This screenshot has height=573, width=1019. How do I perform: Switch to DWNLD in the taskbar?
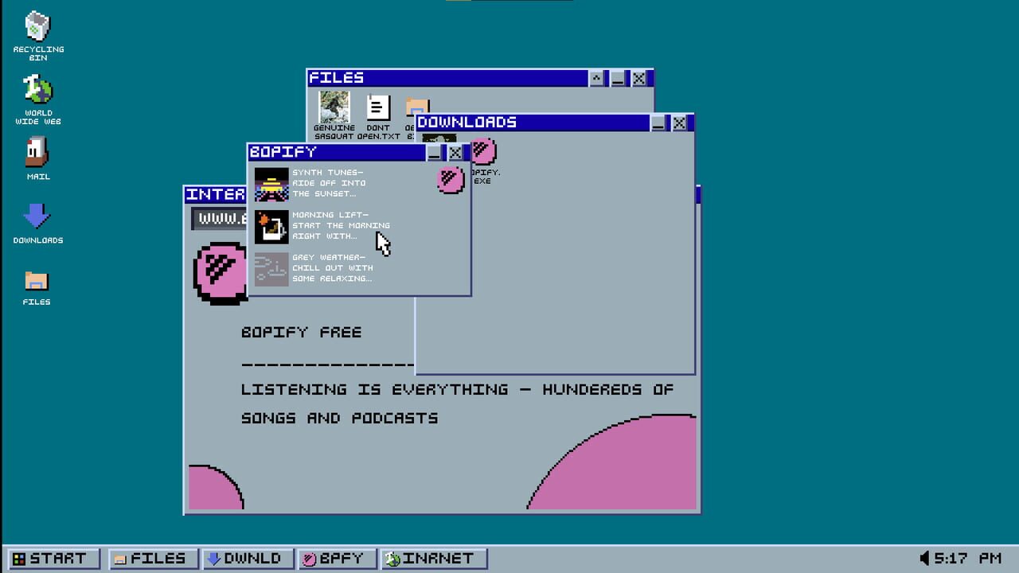[x=247, y=559]
